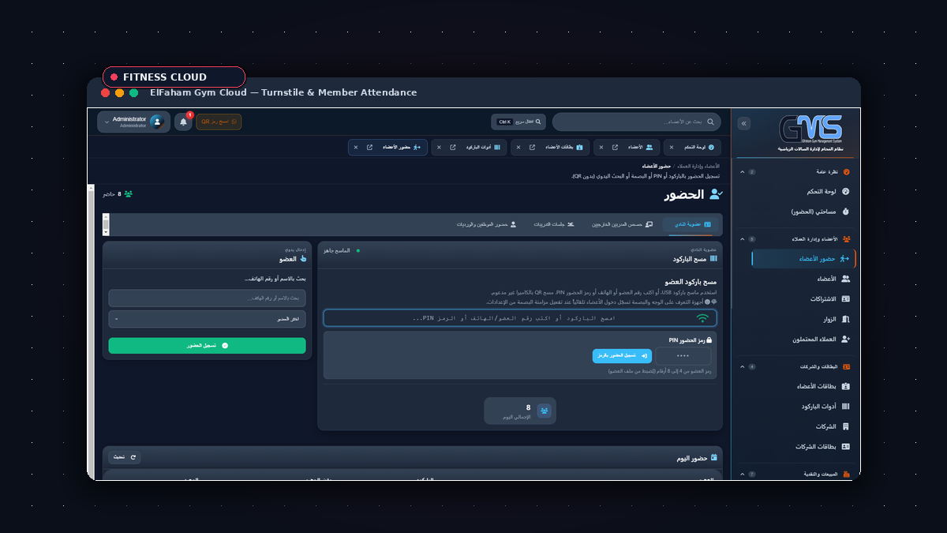Focus the PIN code input box

pos(683,355)
